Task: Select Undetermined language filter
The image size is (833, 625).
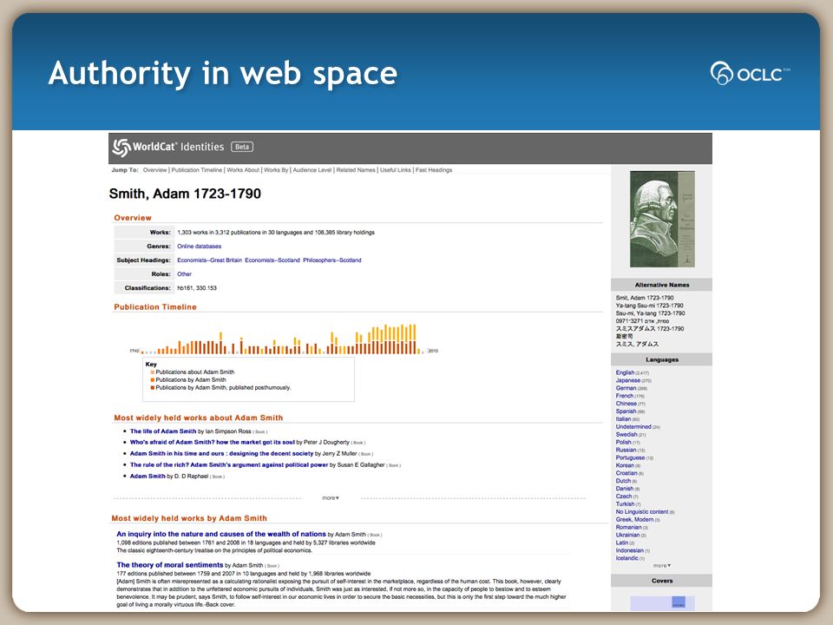Action: coord(633,427)
